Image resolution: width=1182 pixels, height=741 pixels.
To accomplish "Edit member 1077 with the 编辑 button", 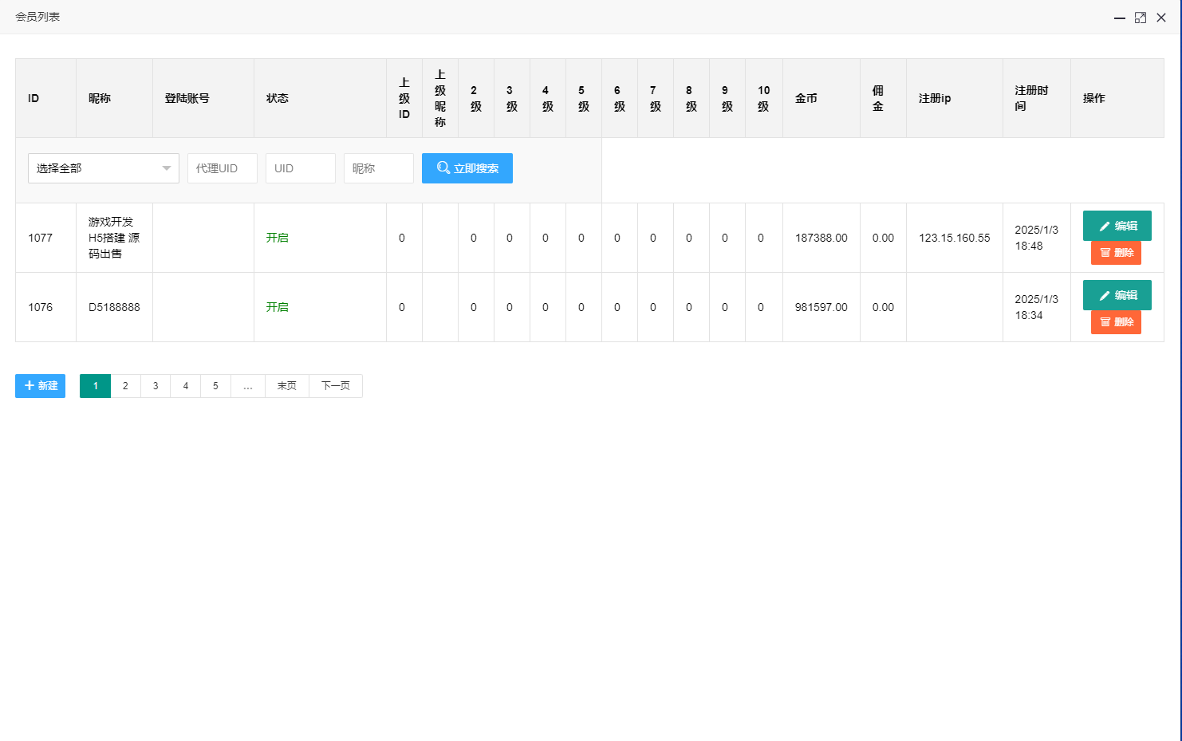I will point(1117,226).
